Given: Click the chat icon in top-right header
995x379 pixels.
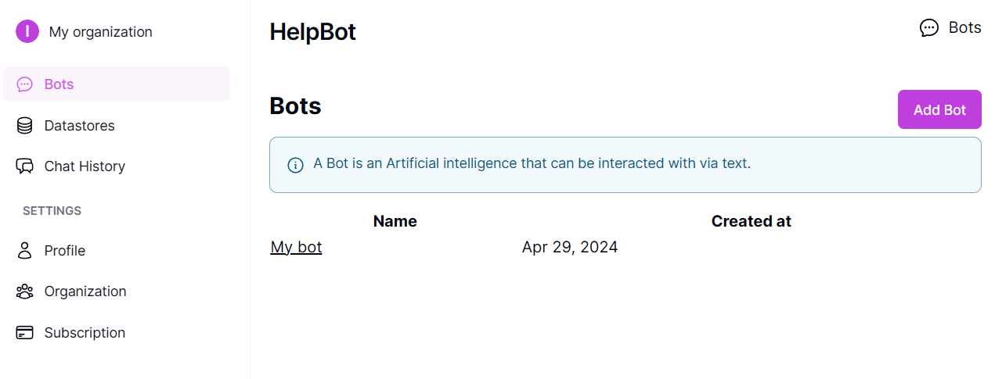Looking at the screenshot, I should point(928,28).
